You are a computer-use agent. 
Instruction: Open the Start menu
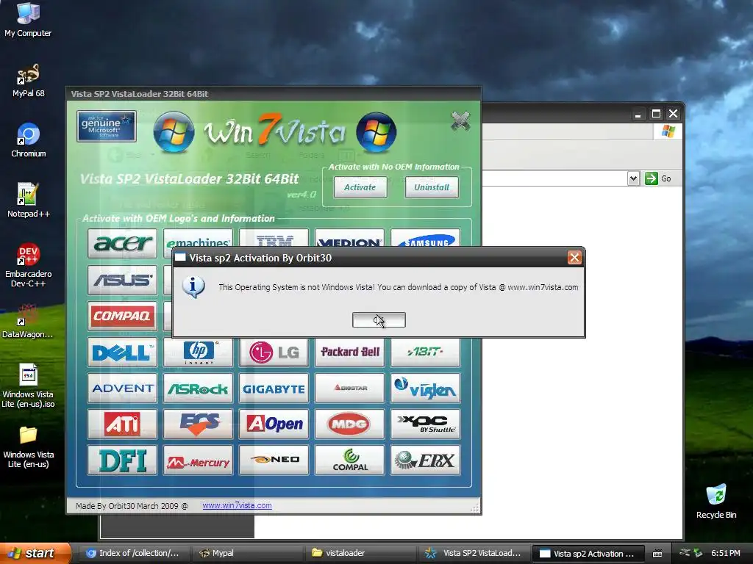tap(35, 553)
